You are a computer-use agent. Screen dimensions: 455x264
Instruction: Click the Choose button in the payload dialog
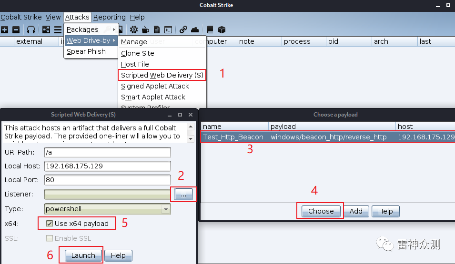(321, 211)
